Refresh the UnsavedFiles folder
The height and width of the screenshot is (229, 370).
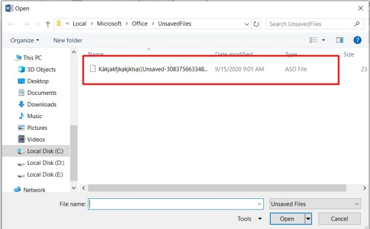tap(257, 24)
